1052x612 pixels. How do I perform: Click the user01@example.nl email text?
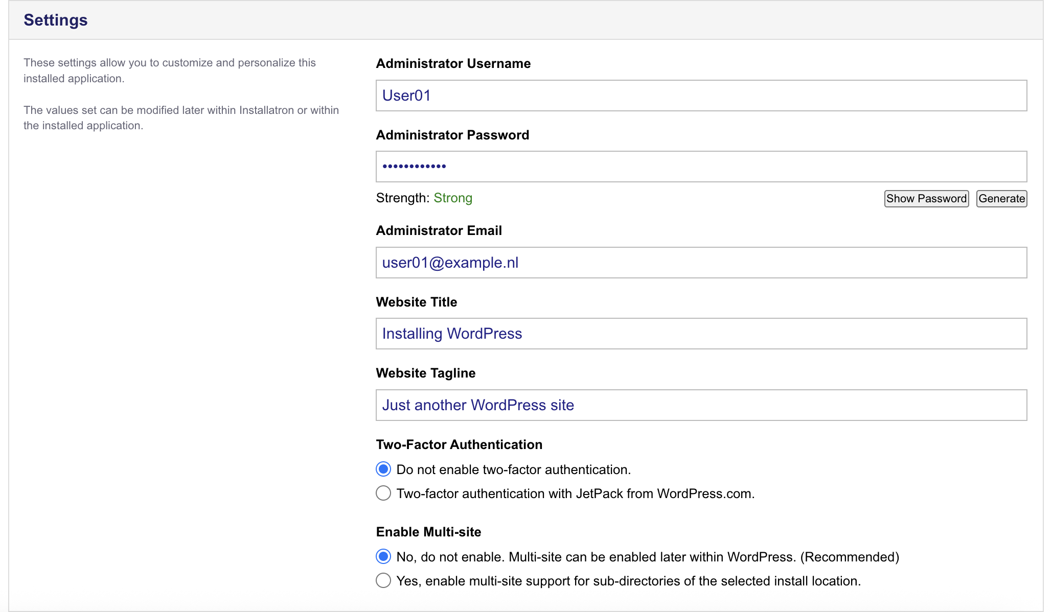(x=450, y=262)
